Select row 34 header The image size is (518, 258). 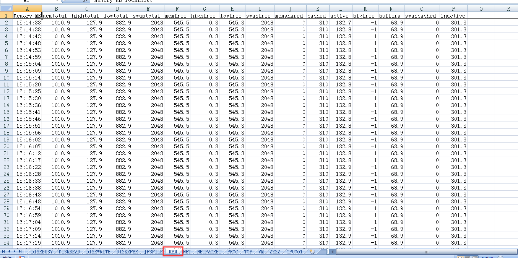[6, 243]
